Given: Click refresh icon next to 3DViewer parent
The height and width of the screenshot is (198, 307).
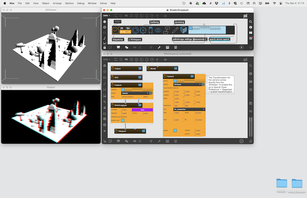Looking at the screenshot, I should [203, 84].
